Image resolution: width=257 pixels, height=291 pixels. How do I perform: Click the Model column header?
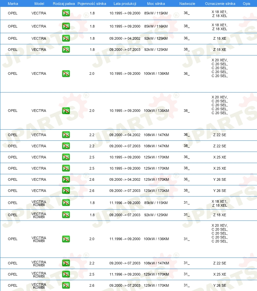(x=39, y=4)
